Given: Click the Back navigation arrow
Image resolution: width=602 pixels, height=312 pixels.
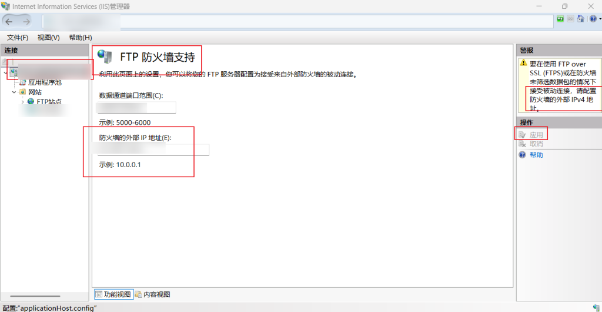Looking at the screenshot, I should pos(9,22).
